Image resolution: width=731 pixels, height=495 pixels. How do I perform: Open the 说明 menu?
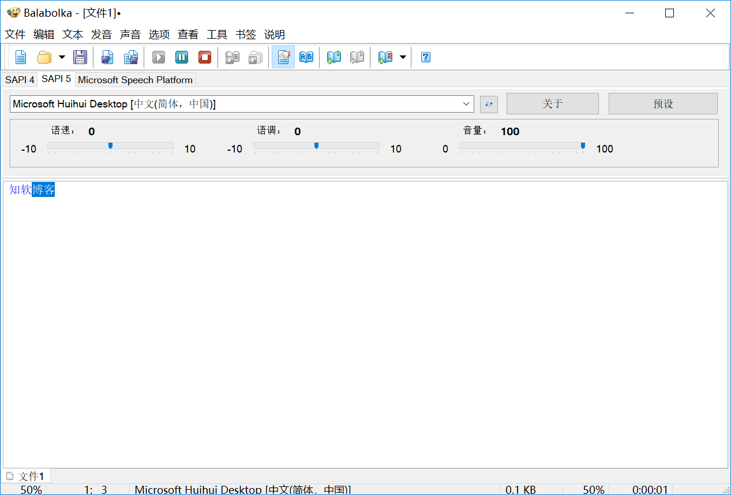click(275, 35)
